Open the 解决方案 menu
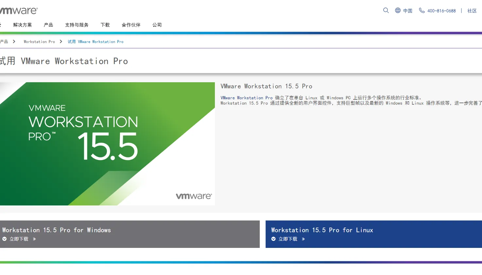Screen dimensions: 482x275 coord(23,25)
